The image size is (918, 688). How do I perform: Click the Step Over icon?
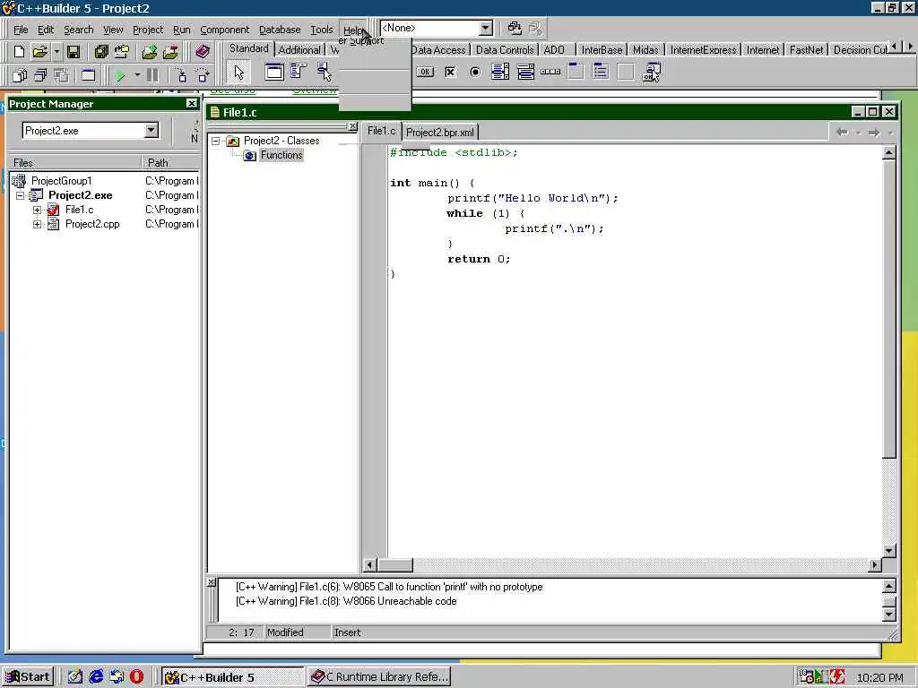click(x=203, y=75)
